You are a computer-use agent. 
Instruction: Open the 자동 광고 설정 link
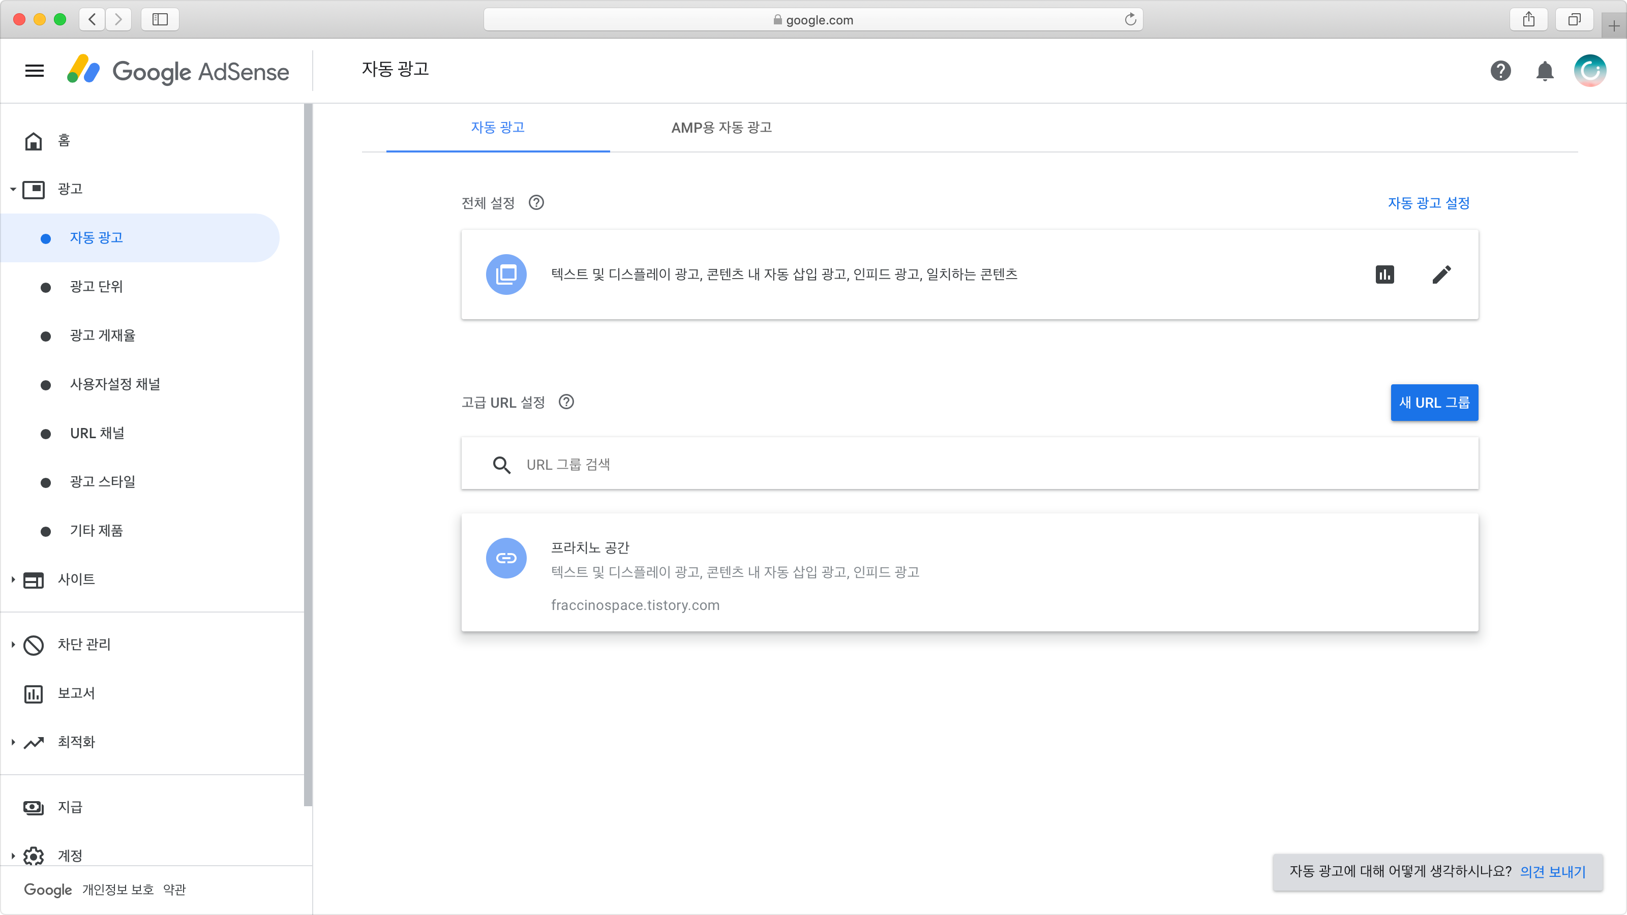(x=1429, y=203)
